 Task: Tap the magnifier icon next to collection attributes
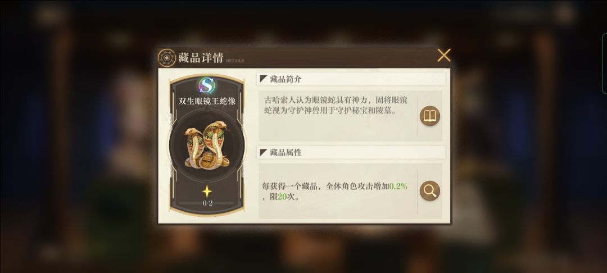coord(430,190)
